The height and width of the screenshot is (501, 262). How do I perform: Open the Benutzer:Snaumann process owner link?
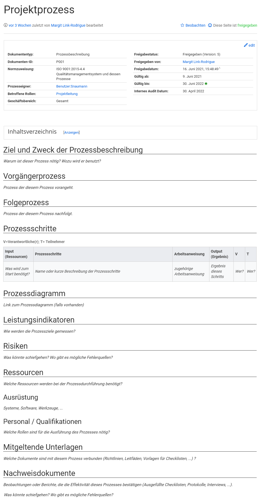(x=72, y=86)
